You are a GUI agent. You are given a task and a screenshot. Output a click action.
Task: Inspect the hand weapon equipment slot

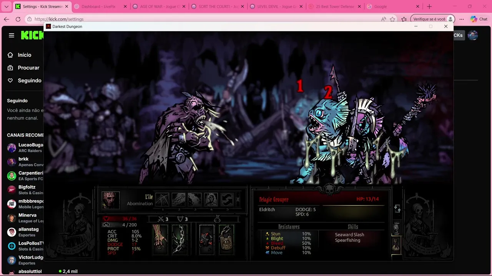tap(160, 239)
